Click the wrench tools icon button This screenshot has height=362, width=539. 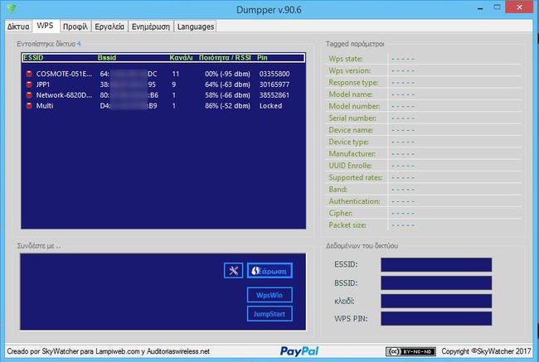point(233,270)
